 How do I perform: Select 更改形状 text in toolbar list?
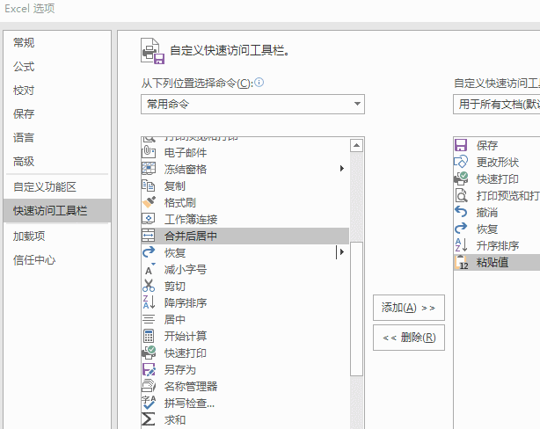[x=498, y=162]
